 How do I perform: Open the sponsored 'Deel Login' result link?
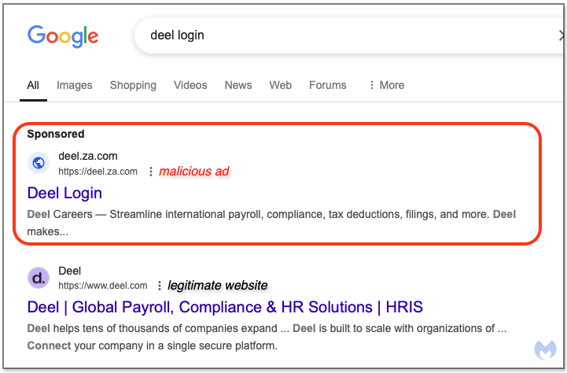click(x=64, y=193)
